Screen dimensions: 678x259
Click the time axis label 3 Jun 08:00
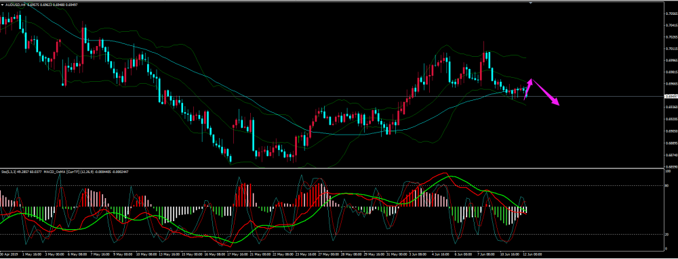pos(418,254)
